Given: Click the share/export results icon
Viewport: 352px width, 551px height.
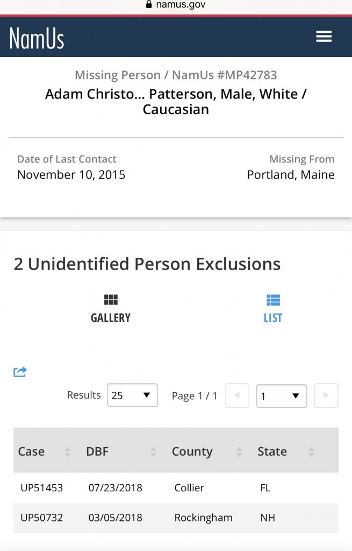Looking at the screenshot, I should (x=20, y=372).
